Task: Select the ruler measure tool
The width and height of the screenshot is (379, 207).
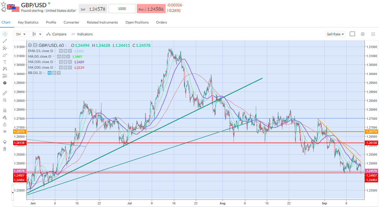Action: [5, 93]
